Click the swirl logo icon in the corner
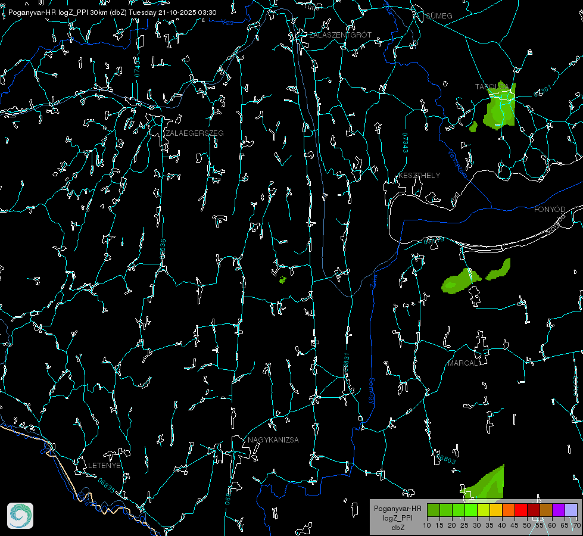 coord(20,516)
